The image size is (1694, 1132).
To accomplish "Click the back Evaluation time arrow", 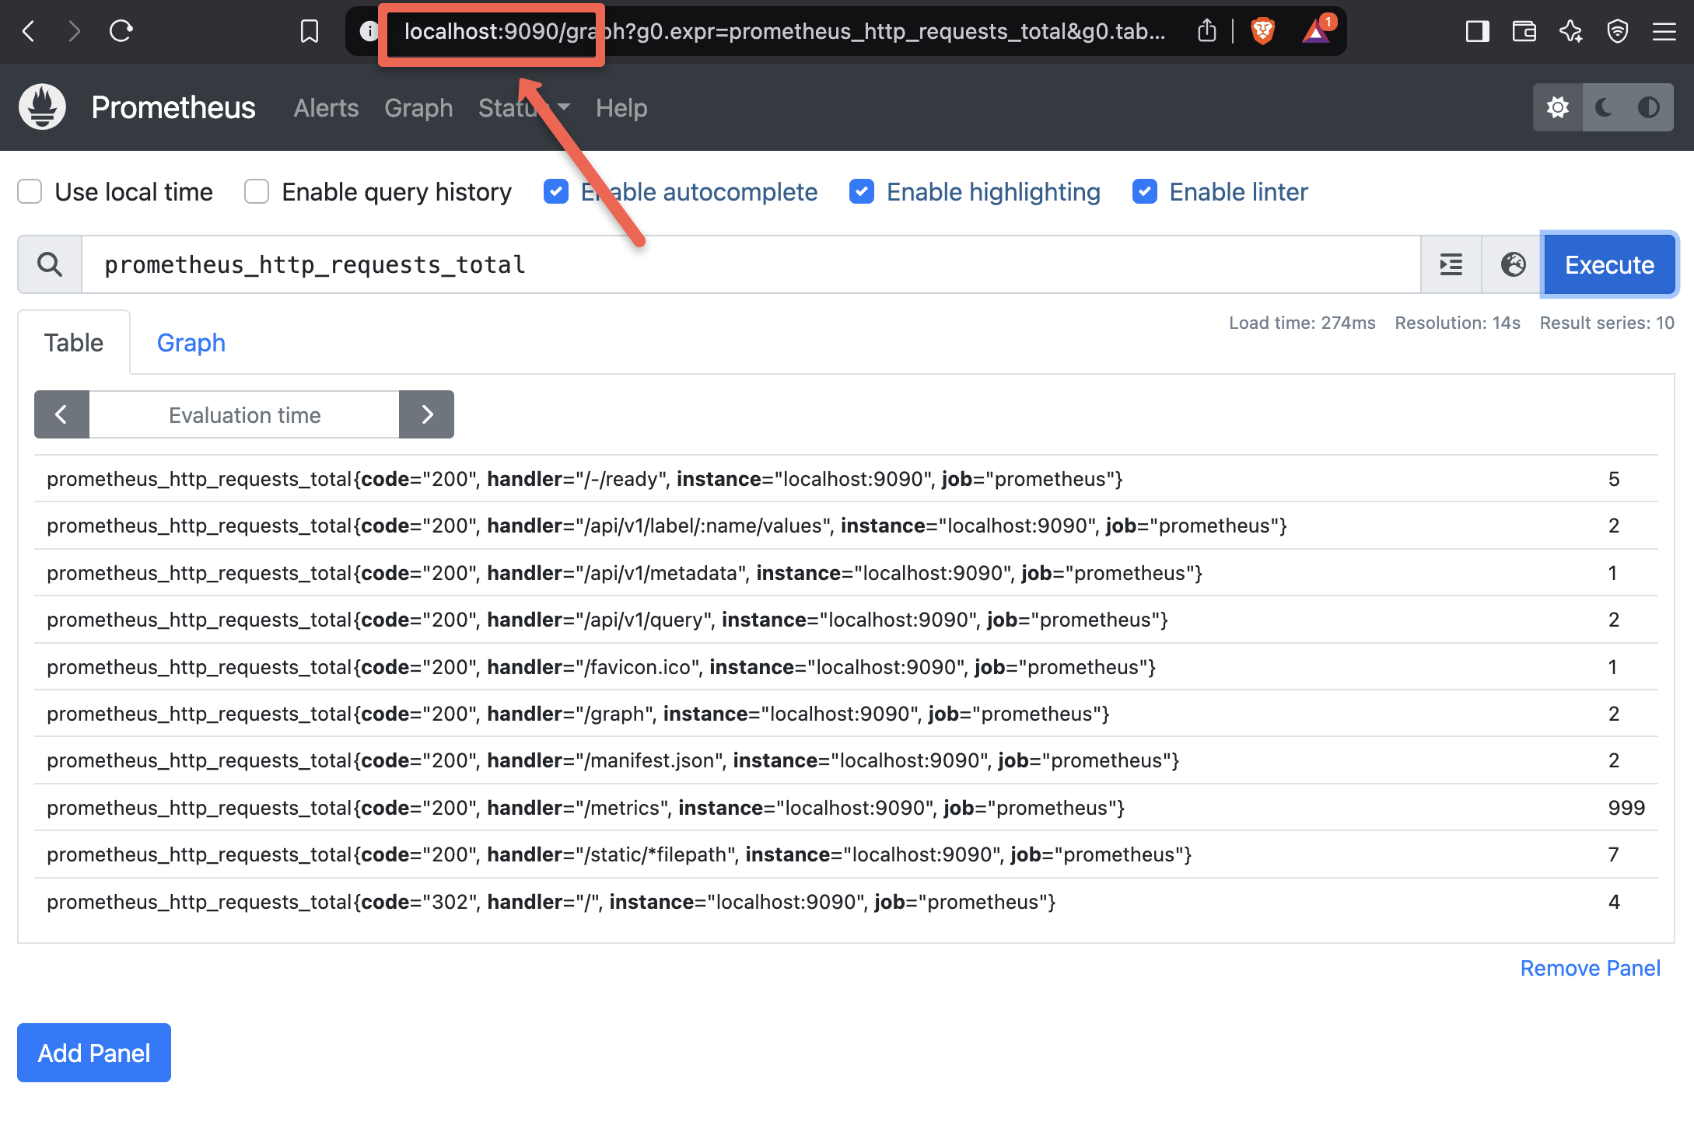I will (59, 413).
